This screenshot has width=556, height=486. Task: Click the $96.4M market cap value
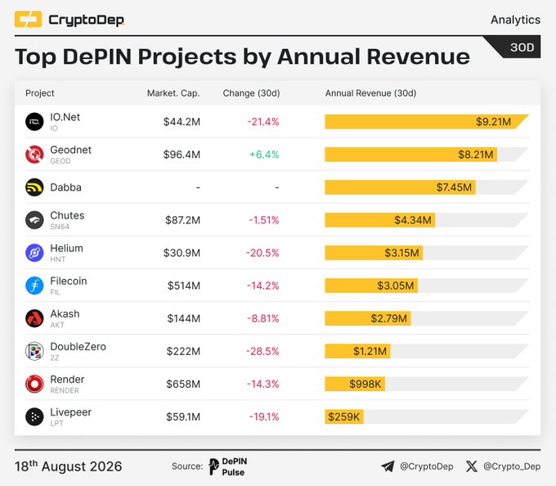182,155
